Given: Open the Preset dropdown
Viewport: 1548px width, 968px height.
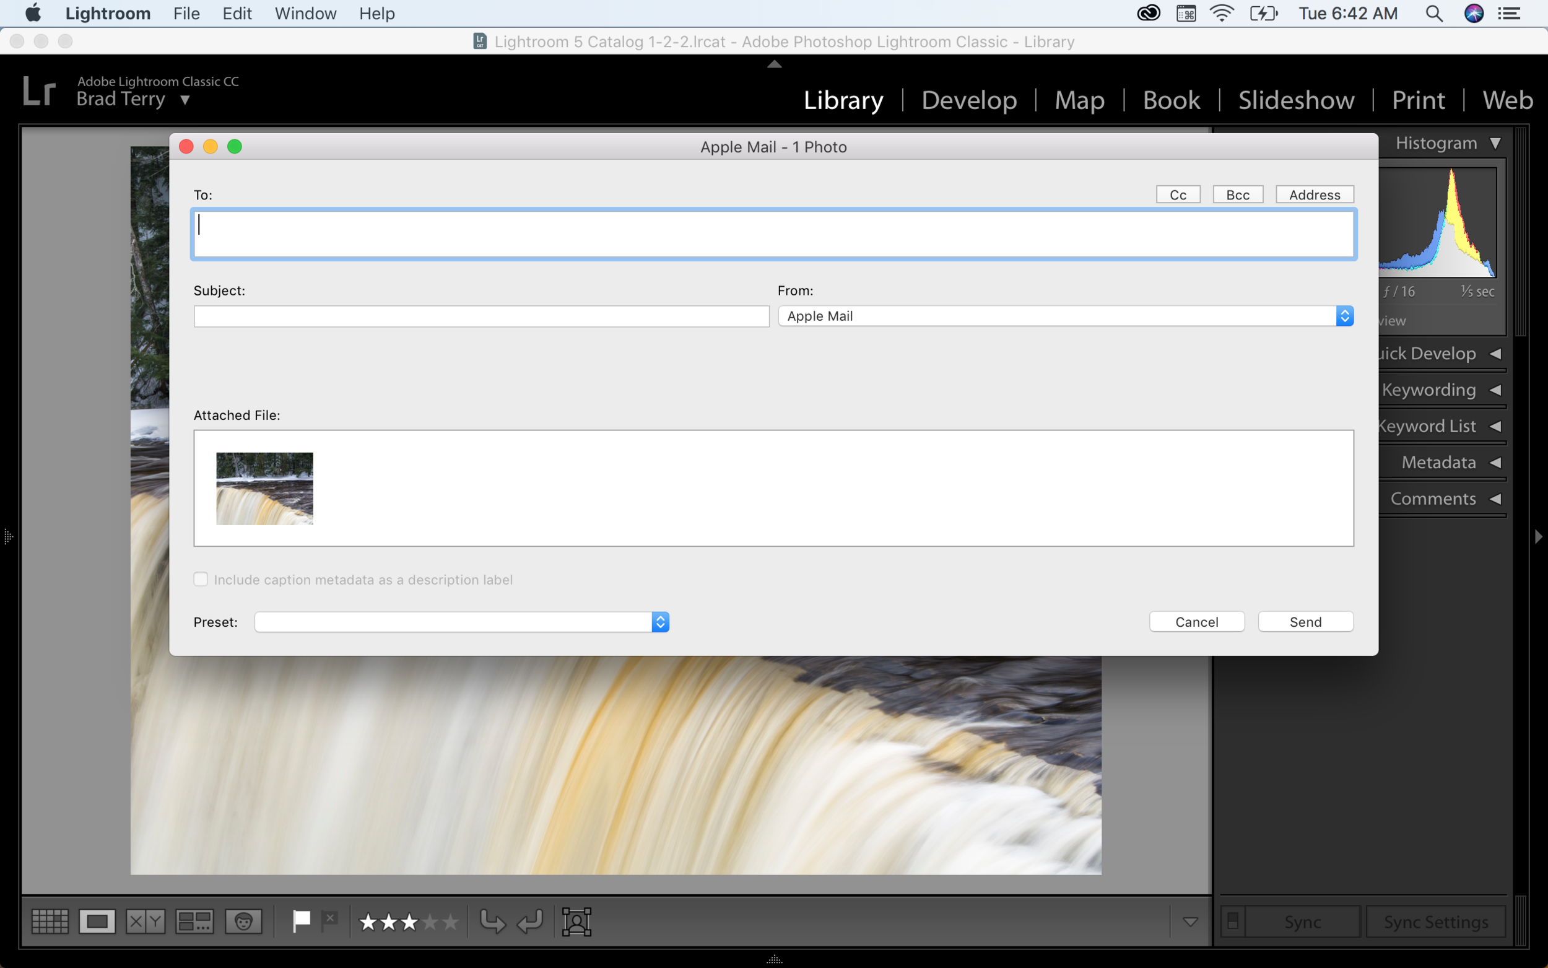Looking at the screenshot, I should [461, 622].
